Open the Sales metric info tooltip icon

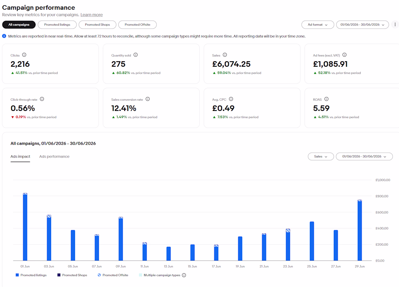pyautogui.click(x=225, y=55)
